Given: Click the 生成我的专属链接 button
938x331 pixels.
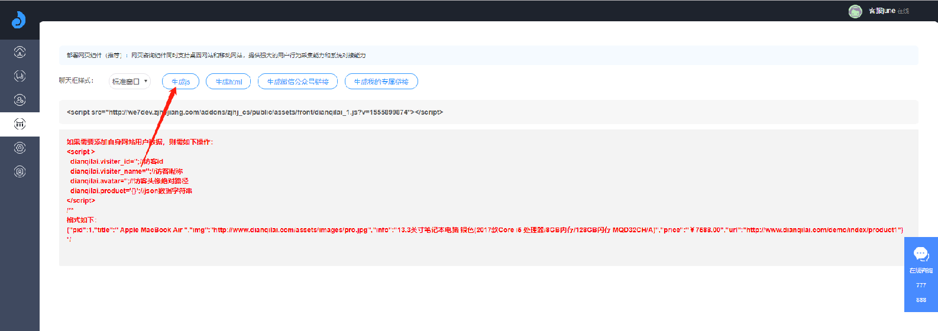Looking at the screenshot, I should [381, 82].
